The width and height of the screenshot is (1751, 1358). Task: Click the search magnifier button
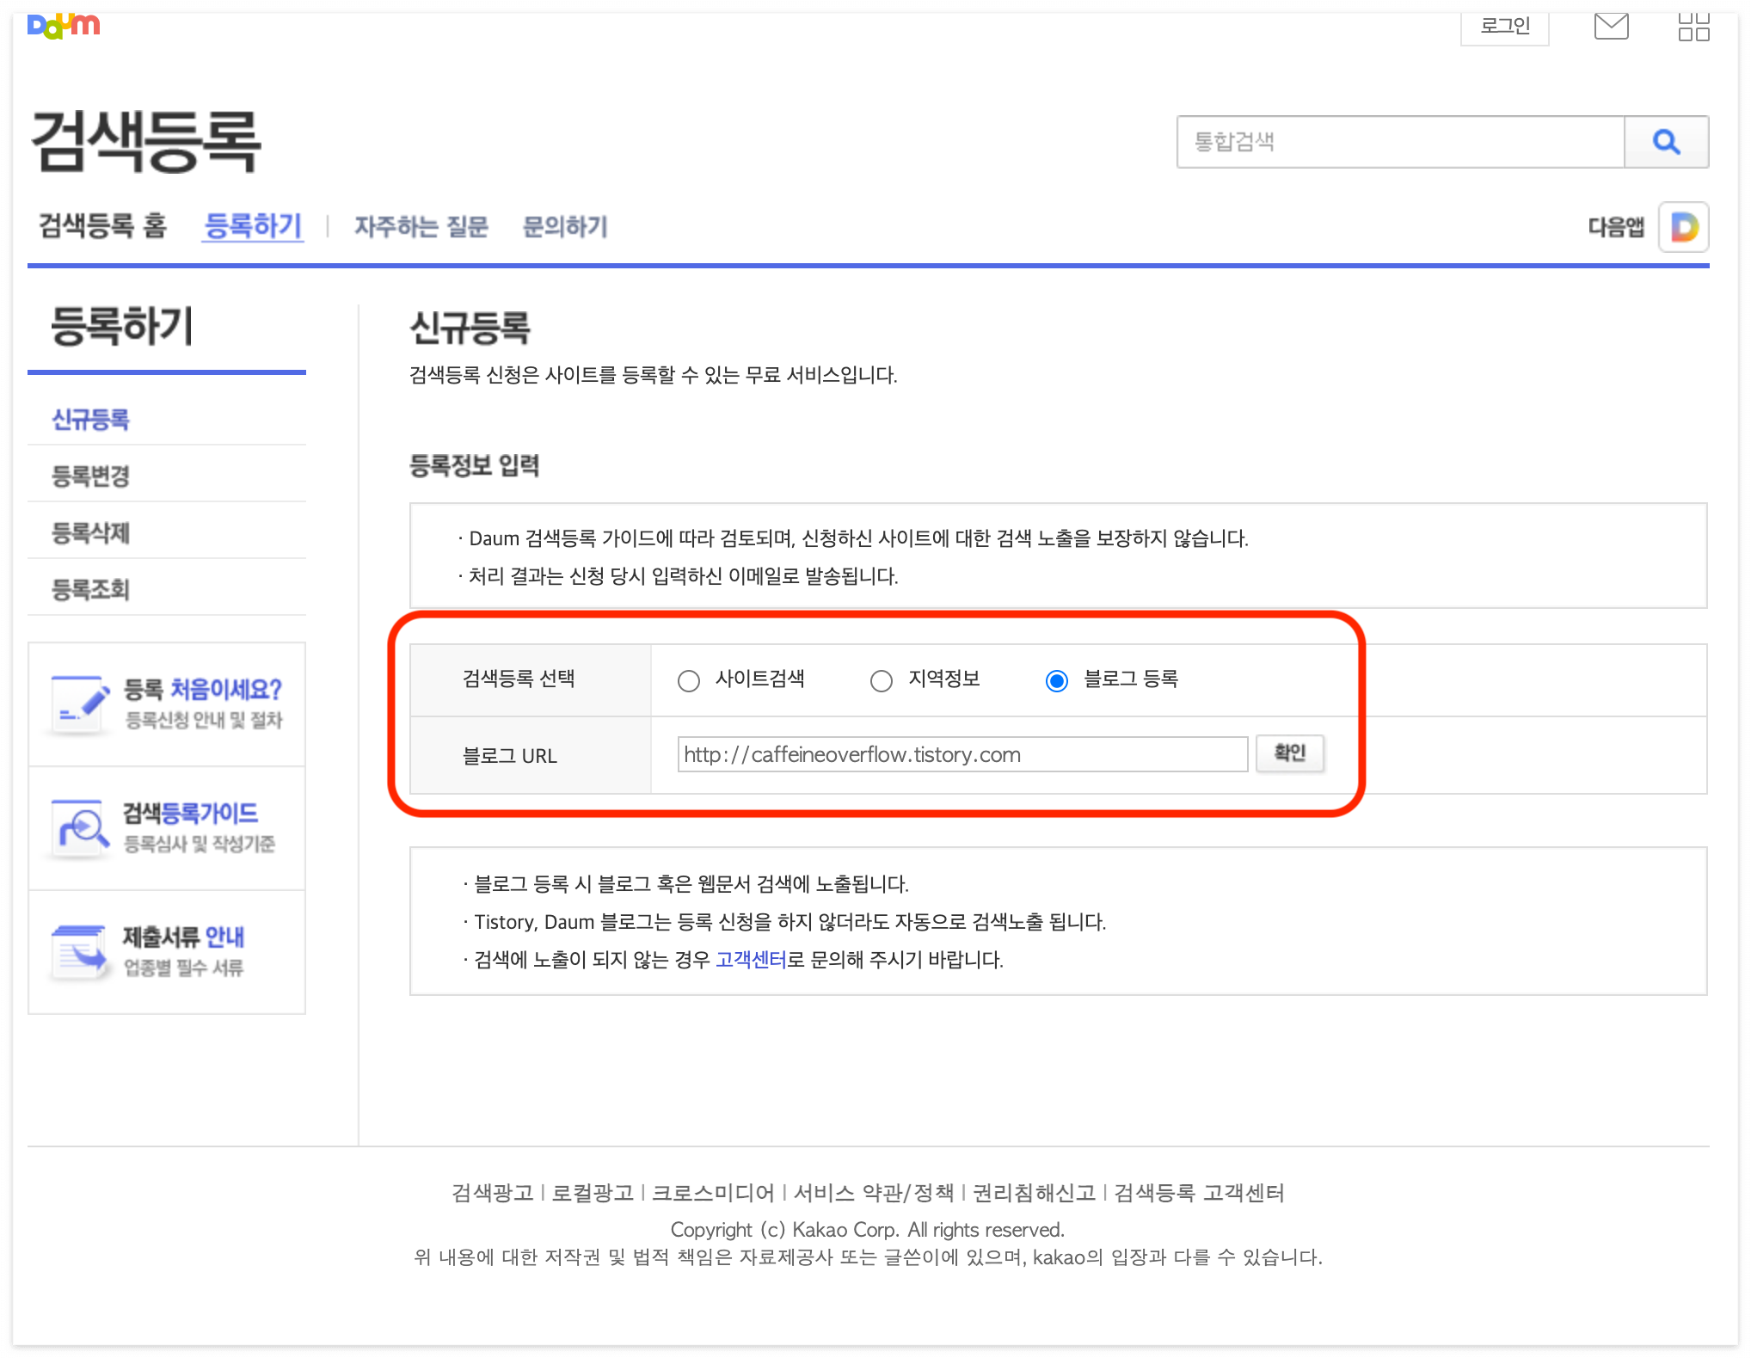(x=1666, y=142)
